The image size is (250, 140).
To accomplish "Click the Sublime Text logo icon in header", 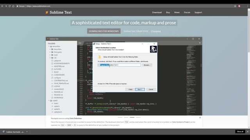I will [x=47, y=12].
